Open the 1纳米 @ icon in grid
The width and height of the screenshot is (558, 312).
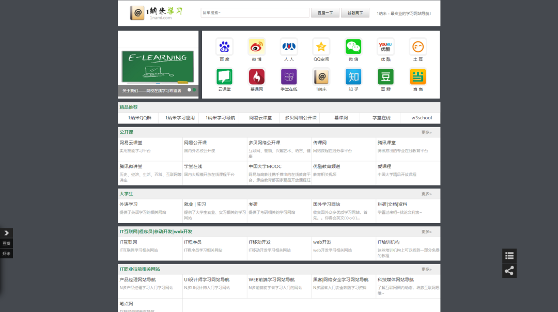pyautogui.click(x=321, y=76)
